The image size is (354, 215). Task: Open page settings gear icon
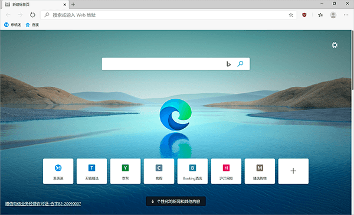point(335,45)
